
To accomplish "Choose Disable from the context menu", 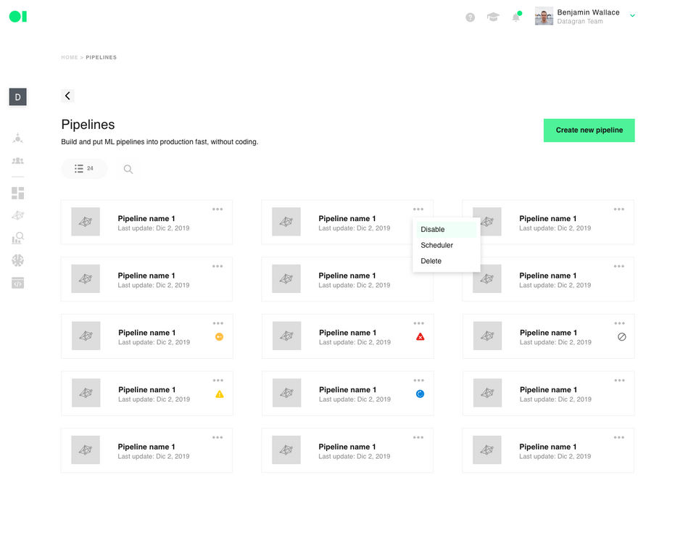I will pyautogui.click(x=433, y=230).
